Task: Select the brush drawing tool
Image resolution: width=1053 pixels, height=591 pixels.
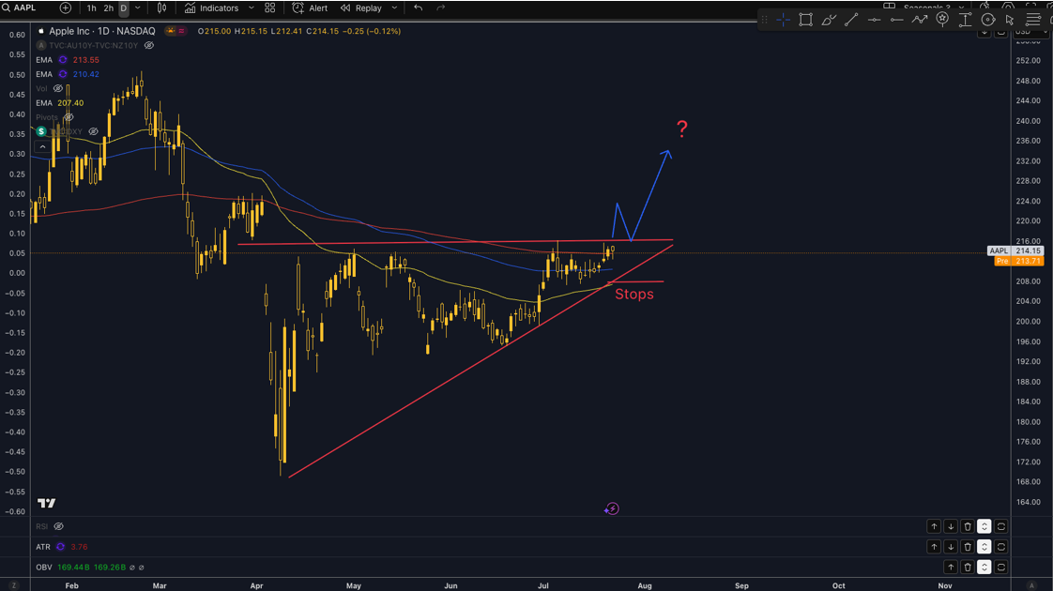Action: [829, 20]
